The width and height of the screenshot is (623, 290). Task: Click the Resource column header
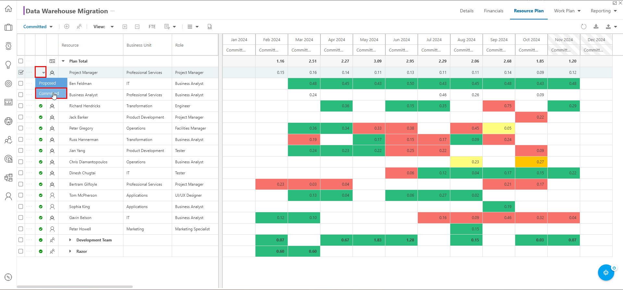pyautogui.click(x=91, y=45)
